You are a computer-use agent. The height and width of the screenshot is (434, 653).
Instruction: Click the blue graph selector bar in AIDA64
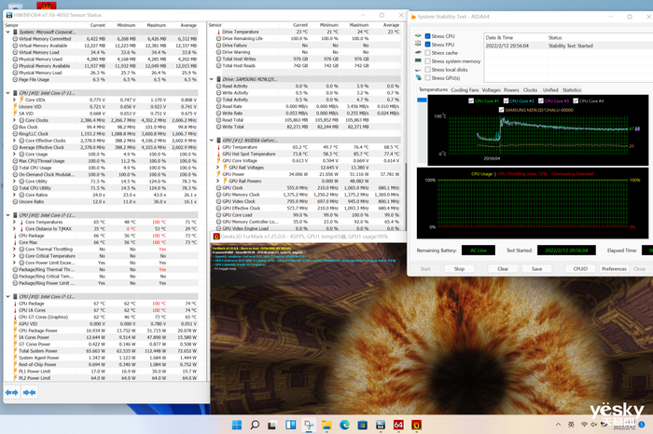pos(422,100)
